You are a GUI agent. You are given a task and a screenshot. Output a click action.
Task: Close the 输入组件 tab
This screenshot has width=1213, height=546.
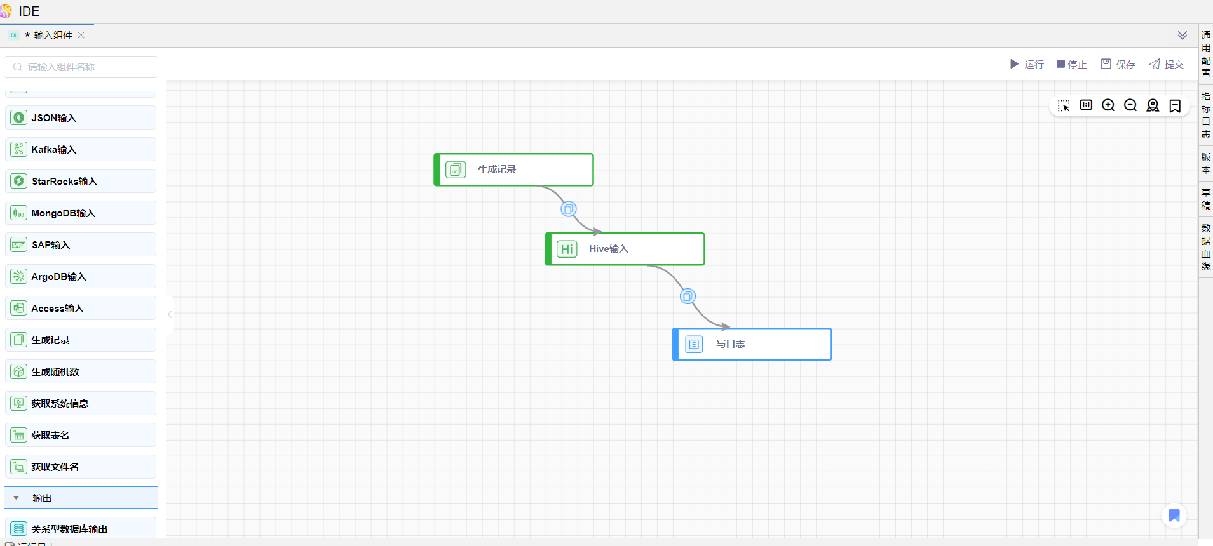(81, 36)
